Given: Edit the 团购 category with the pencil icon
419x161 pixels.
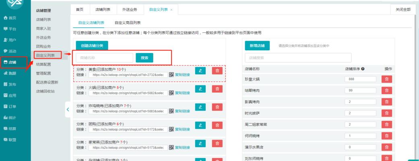Looking at the screenshot, I should click(x=200, y=125).
